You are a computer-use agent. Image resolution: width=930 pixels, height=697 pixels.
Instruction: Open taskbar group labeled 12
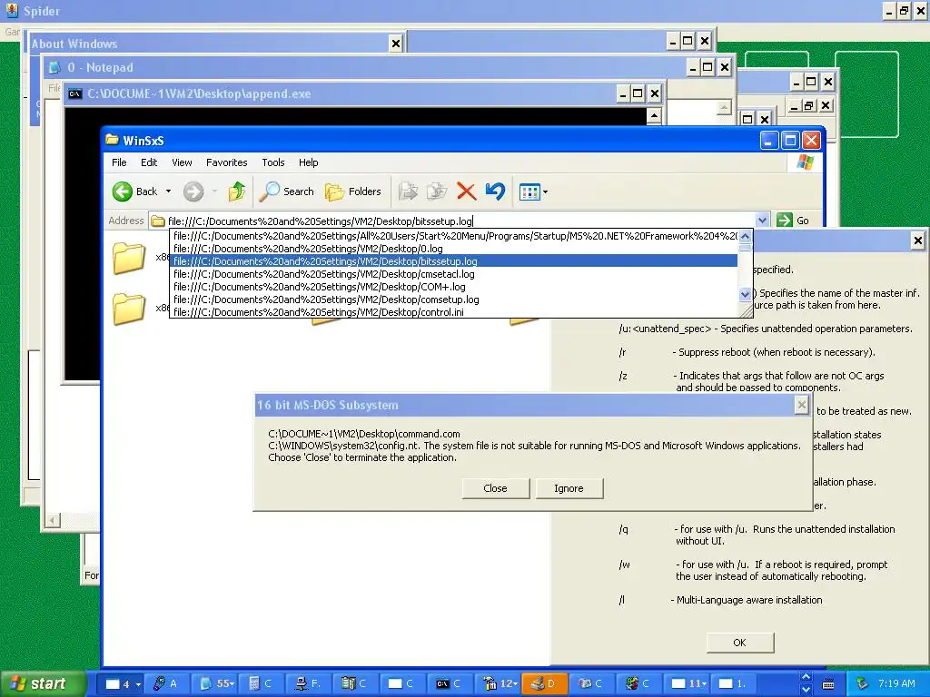click(x=497, y=684)
